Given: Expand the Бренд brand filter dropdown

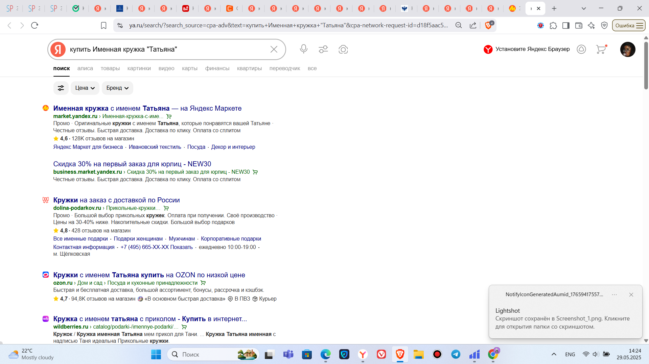Looking at the screenshot, I should (117, 88).
